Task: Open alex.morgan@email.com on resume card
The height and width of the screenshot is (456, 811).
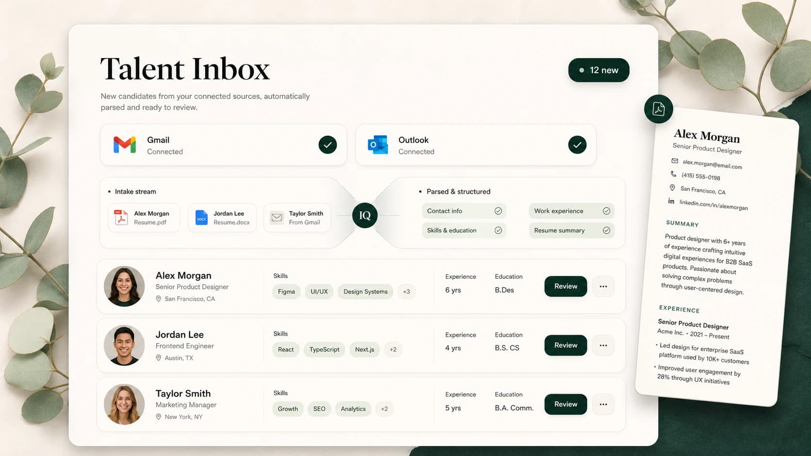Action: pyautogui.click(x=712, y=164)
